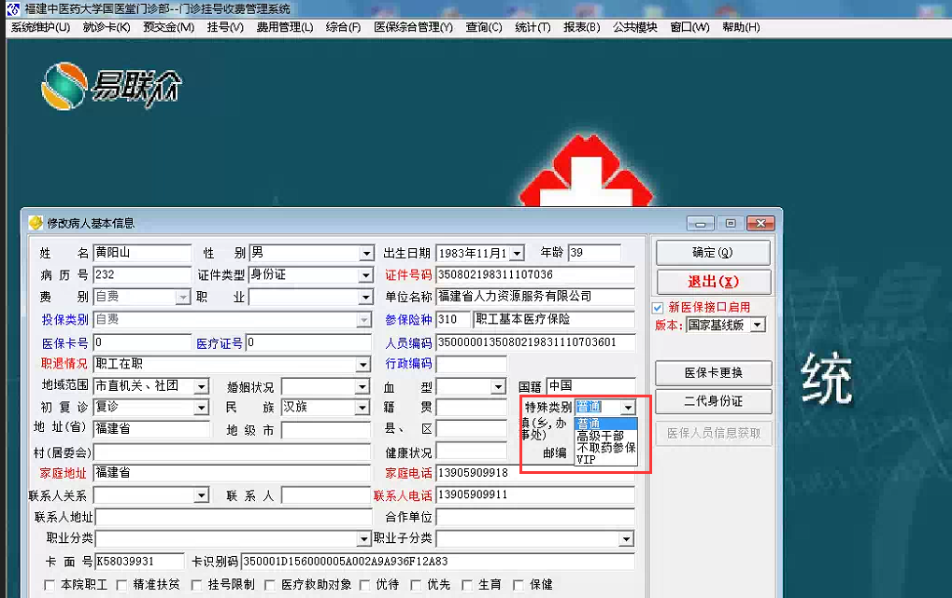Expand the 职业子分类 dropdown
Image resolution: width=952 pixels, height=598 pixels.
coord(626,539)
